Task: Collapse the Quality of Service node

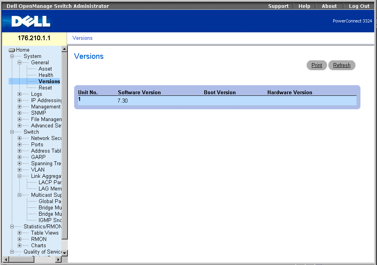Action: coord(12,252)
